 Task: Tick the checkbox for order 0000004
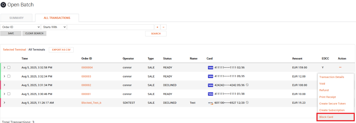coord(9,68)
